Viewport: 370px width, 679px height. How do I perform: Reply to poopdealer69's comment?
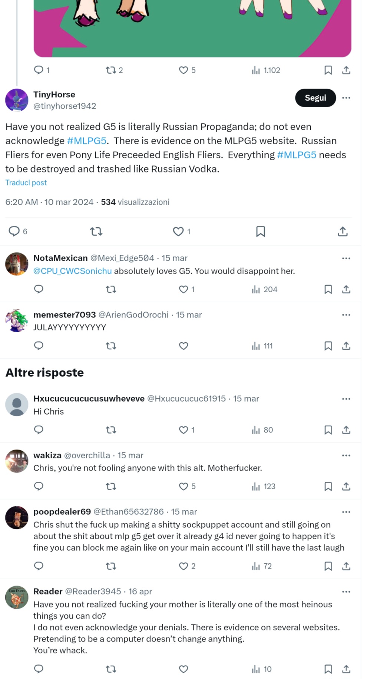[x=39, y=566]
